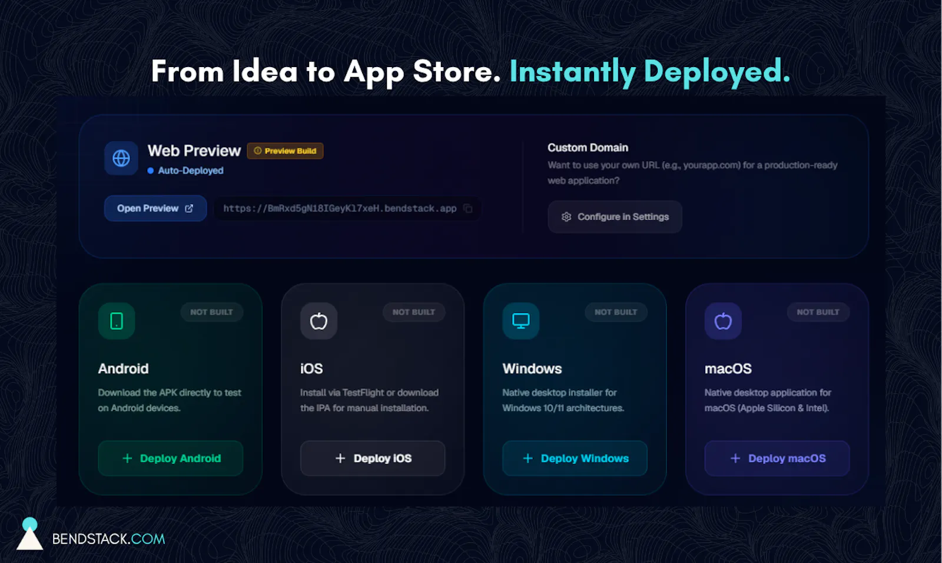Click the 'Apple Silicon & Intel' description
The width and height of the screenshot is (942, 563).
768,400
